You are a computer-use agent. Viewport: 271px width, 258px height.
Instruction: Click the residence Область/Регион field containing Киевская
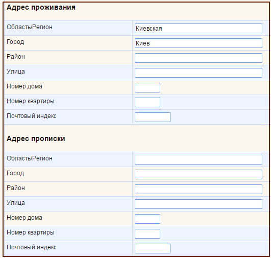pyautogui.click(x=199, y=29)
